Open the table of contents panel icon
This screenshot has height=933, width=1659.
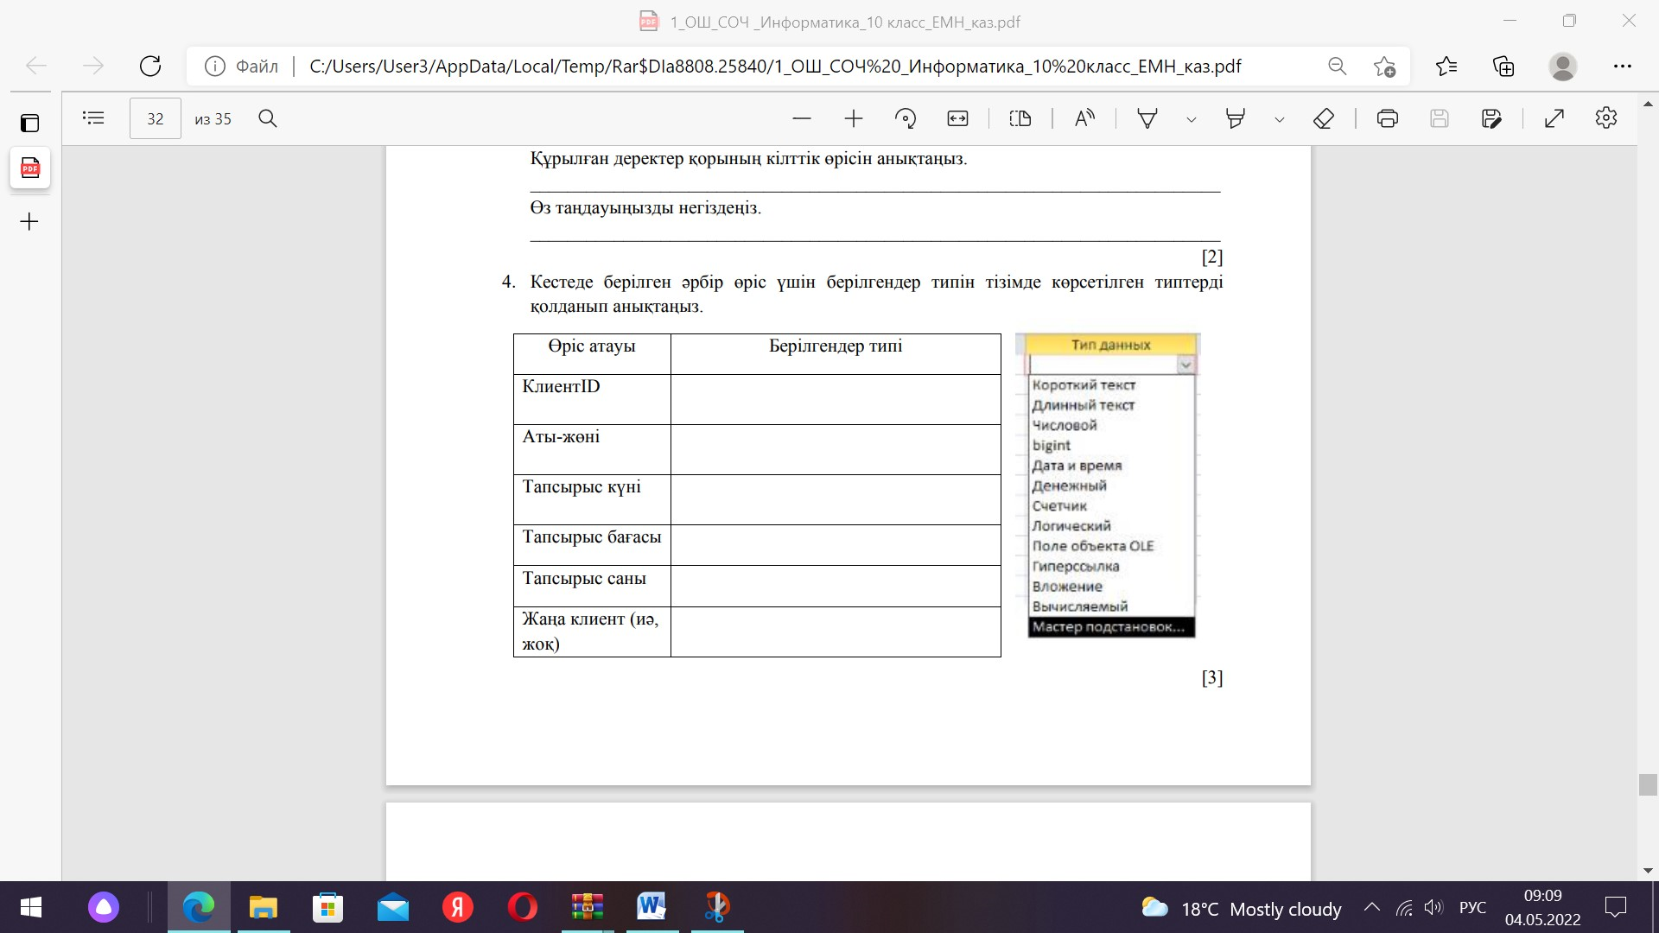(93, 118)
